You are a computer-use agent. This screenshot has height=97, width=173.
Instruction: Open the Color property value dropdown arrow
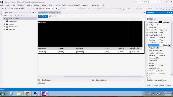coord(169,45)
